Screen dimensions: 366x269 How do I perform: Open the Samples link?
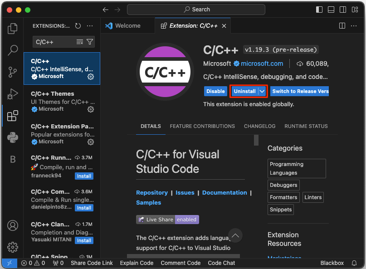click(149, 203)
